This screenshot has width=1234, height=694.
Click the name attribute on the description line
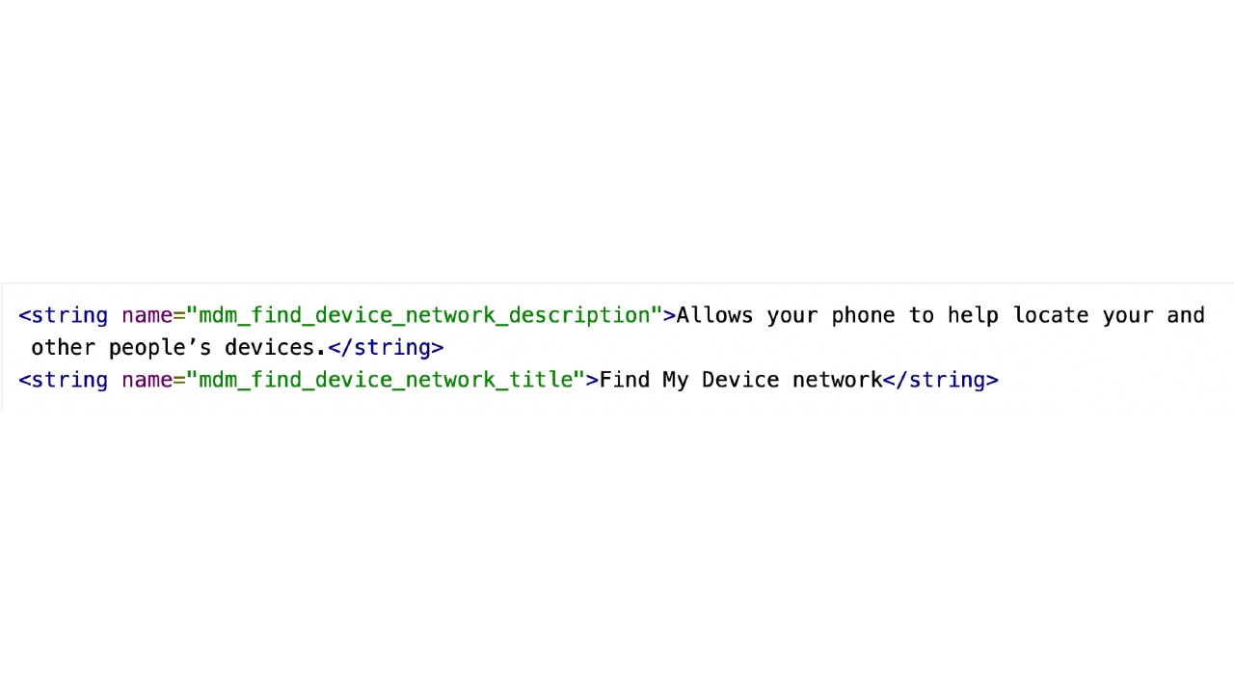click(x=148, y=315)
